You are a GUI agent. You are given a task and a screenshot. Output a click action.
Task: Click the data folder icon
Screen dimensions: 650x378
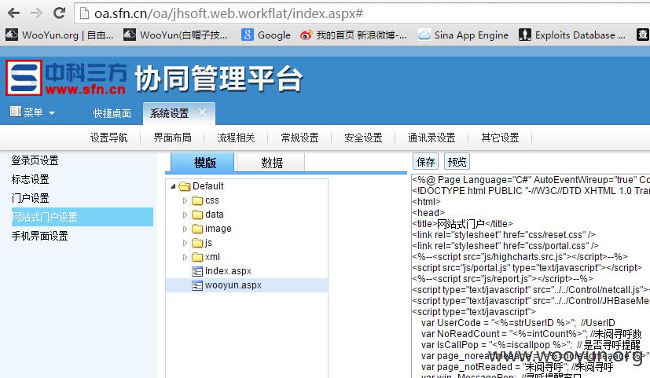click(x=197, y=215)
